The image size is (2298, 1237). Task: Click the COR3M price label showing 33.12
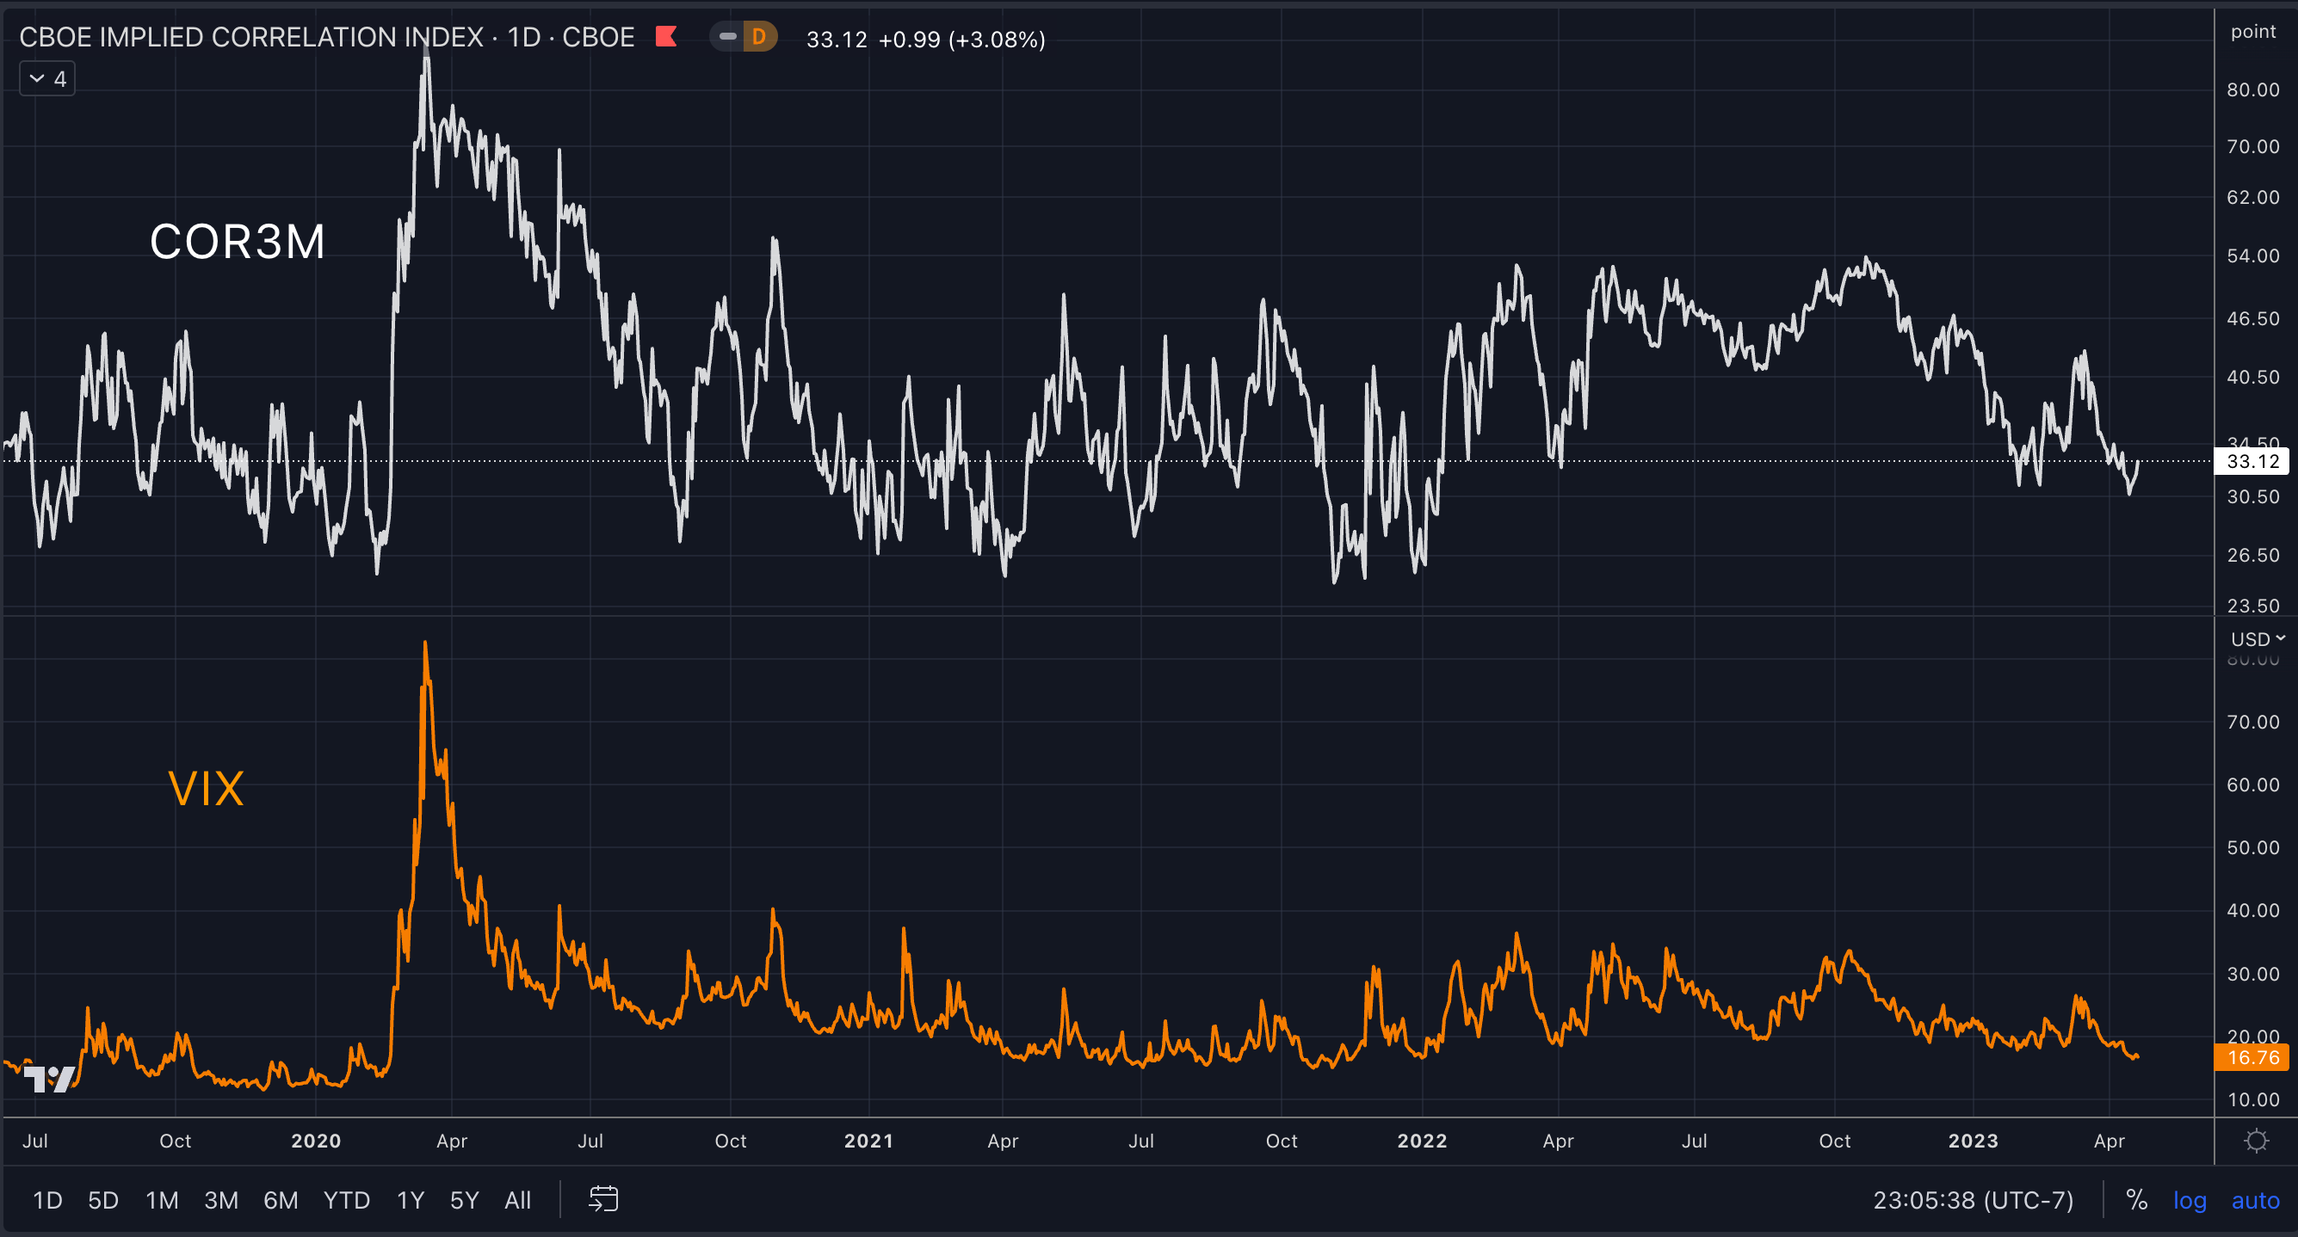[x=2252, y=462]
